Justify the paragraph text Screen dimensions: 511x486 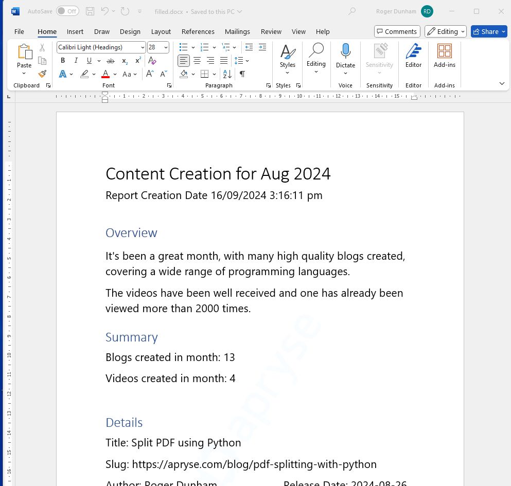224,61
